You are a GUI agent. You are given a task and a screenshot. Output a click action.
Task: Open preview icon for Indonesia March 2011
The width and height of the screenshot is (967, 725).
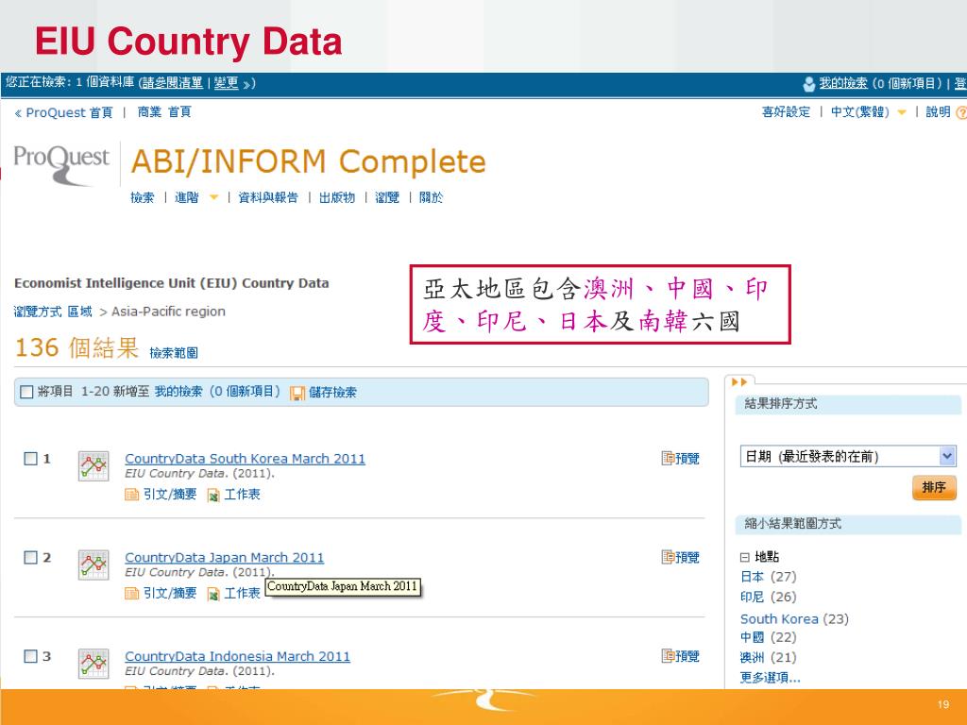[x=668, y=655]
